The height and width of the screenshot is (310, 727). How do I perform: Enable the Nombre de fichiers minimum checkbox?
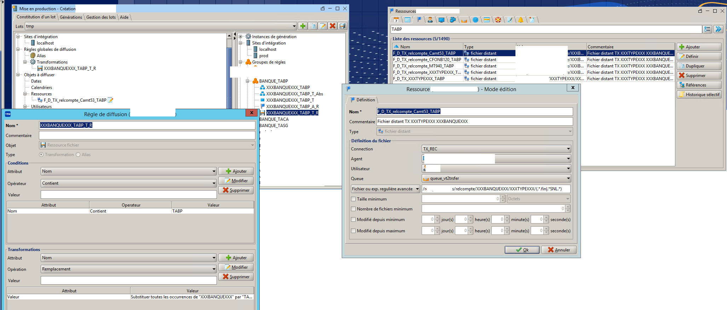click(x=353, y=209)
